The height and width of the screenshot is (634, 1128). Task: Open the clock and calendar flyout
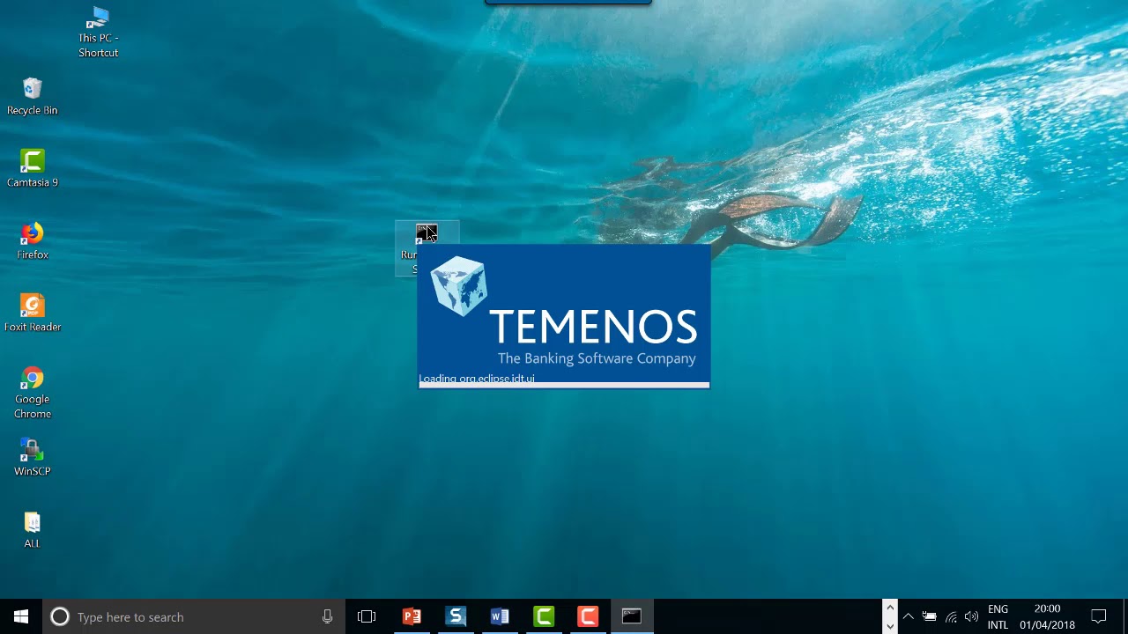1047,616
